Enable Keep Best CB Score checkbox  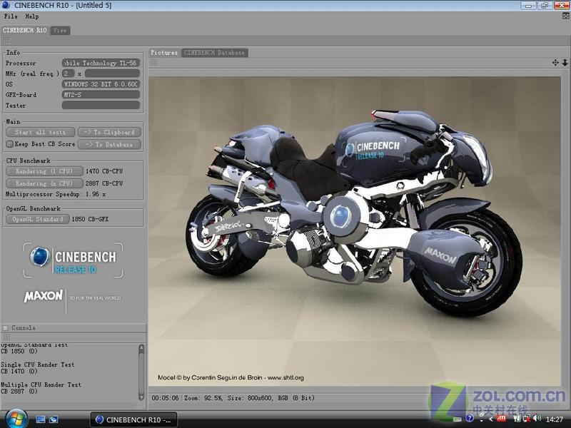click(x=10, y=144)
